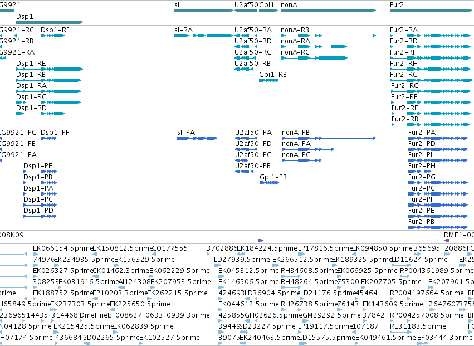Click the Dsp1-PF protein label
This screenshot has width=474, height=346.
(x=55, y=132)
